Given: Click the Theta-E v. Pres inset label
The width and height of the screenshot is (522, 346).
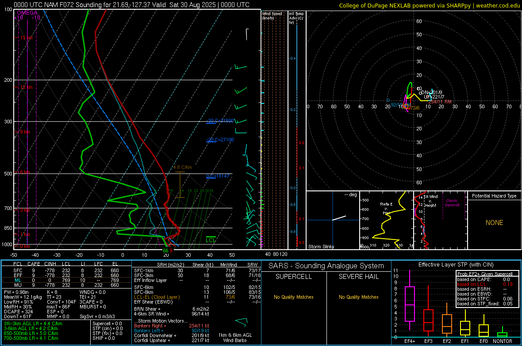Looking at the screenshot, I should pyautogui.click(x=386, y=208).
